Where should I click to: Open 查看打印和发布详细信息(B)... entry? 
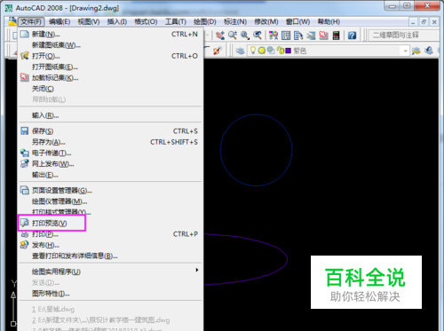[110, 256]
